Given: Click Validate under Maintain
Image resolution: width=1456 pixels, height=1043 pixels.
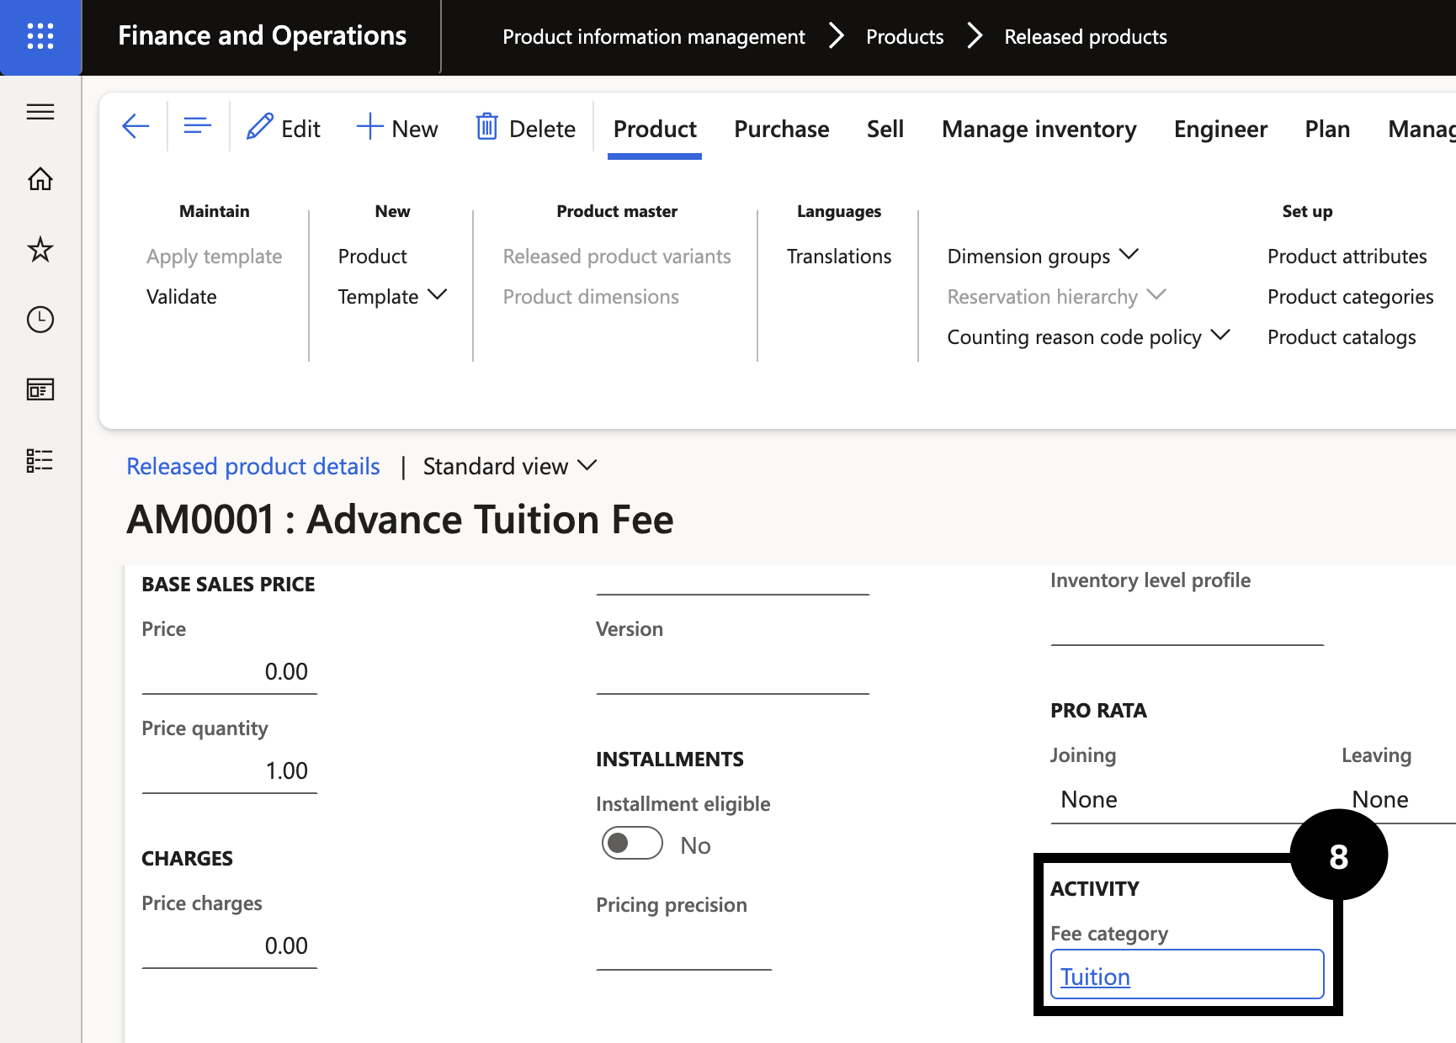Looking at the screenshot, I should point(182,297).
